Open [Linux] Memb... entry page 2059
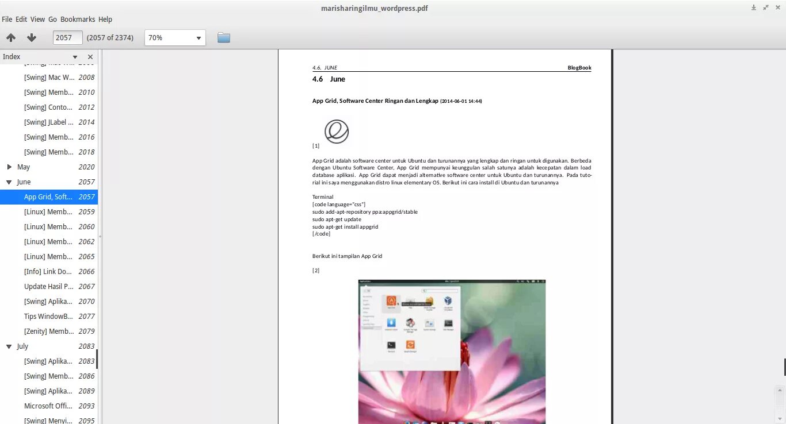Screen dimensions: 786x424 pos(49,212)
